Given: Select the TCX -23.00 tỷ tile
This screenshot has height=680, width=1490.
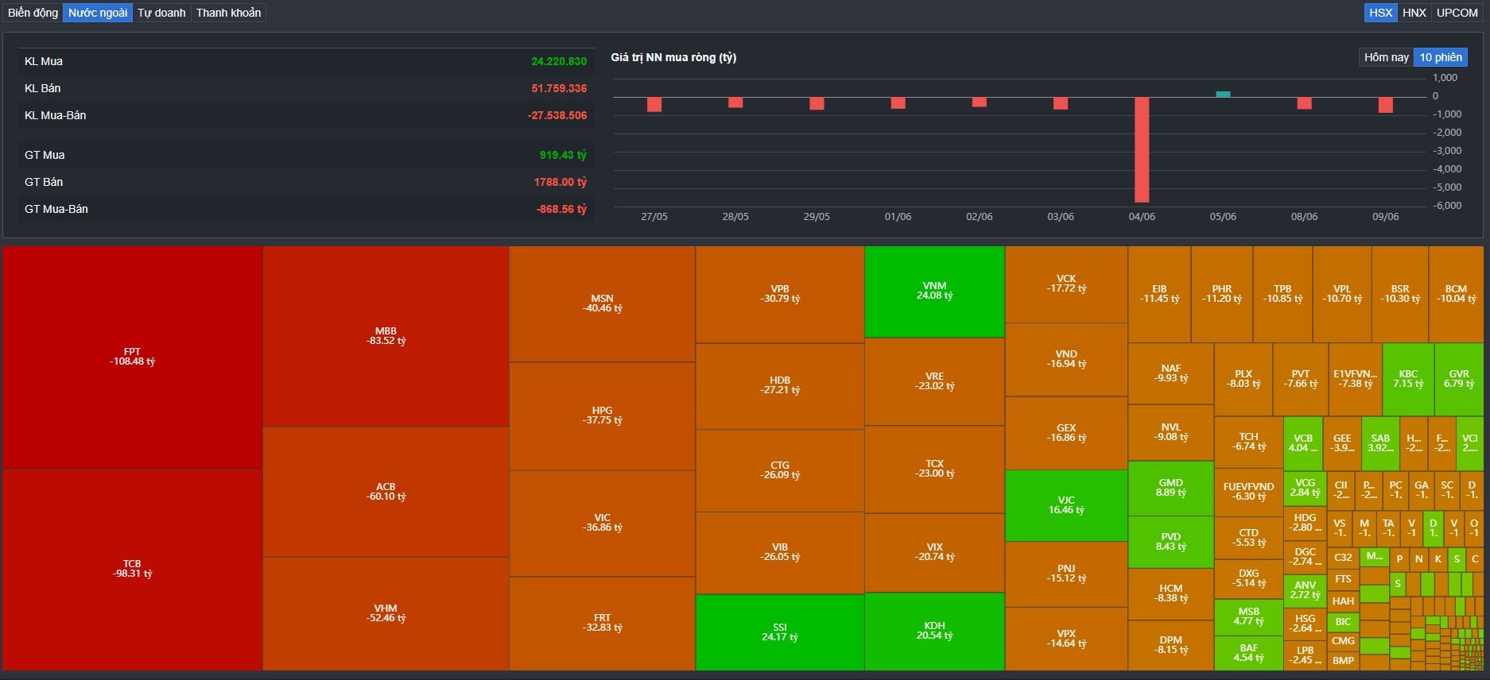Looking at the screenshot, I should (934, 469).
